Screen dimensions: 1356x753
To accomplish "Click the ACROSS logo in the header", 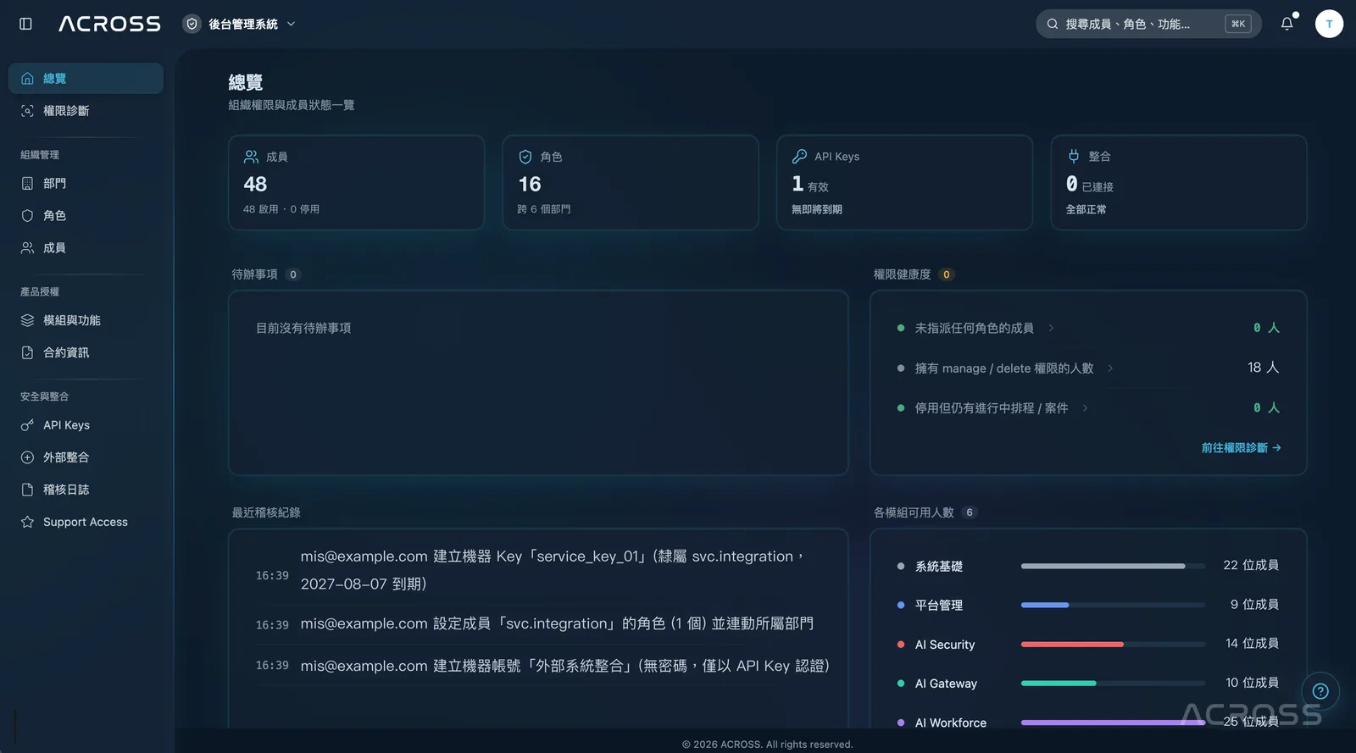I will [x=109, y=24].
